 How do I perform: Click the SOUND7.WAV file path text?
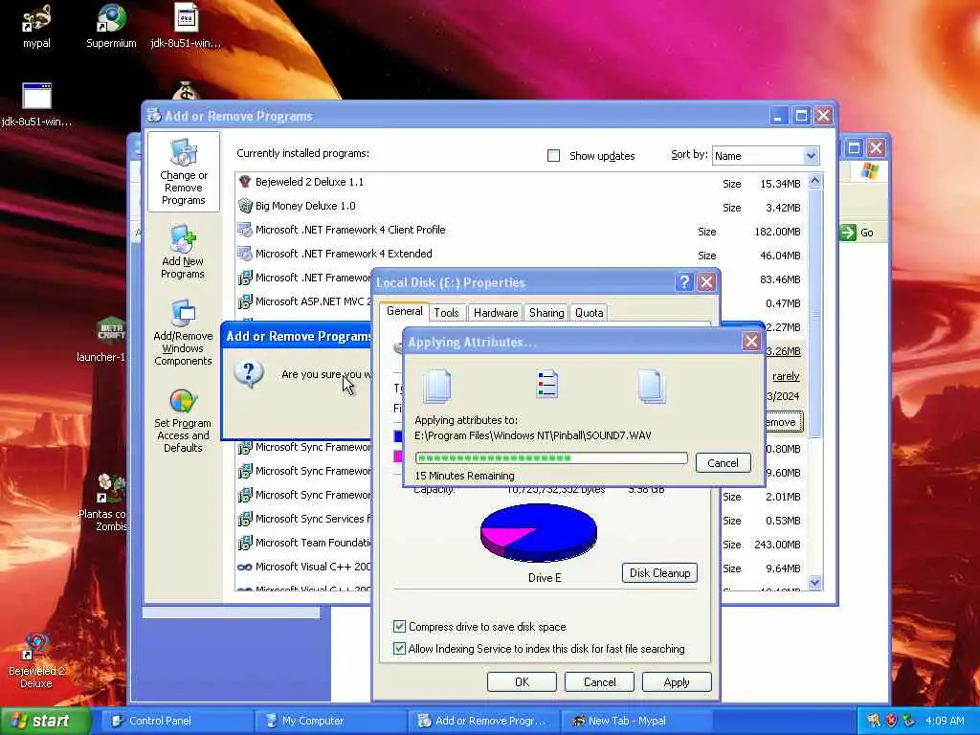pos(532,435)
